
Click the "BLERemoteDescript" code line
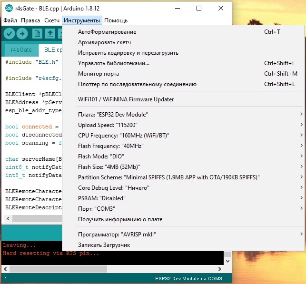click(x=33, y=207)
